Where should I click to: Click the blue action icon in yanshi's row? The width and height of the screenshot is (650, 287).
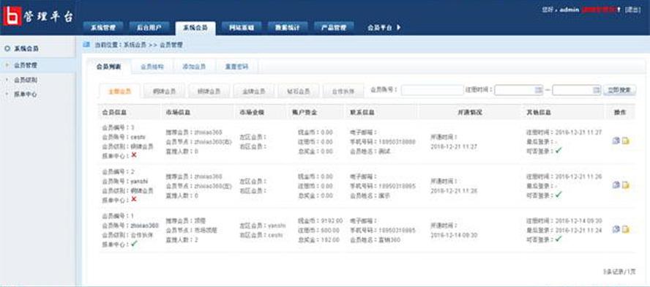pyautogui.click(x=616, y=185)
